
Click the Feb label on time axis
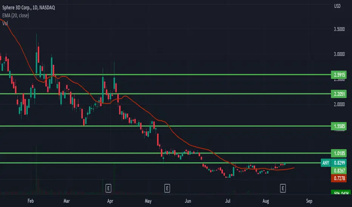pyautogui.click(x=31, y=201)
